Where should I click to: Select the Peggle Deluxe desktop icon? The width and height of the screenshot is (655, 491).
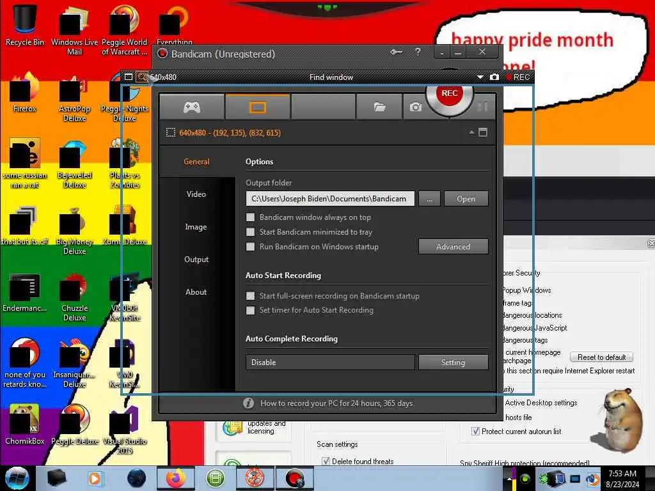74,425
